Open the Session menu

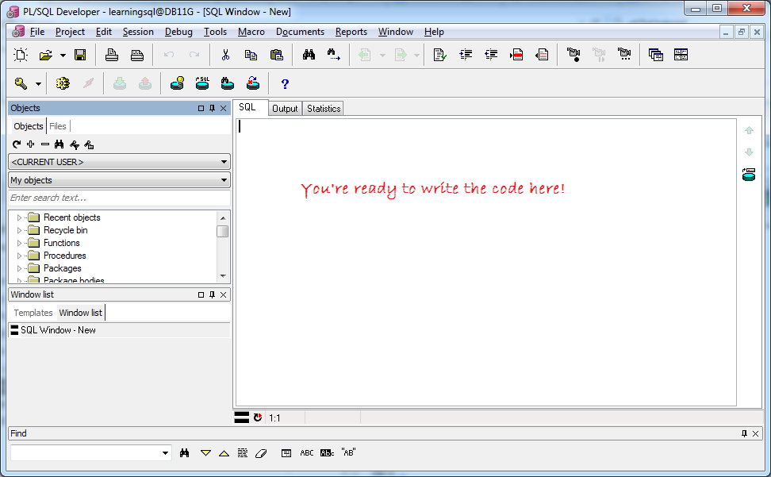138,32
